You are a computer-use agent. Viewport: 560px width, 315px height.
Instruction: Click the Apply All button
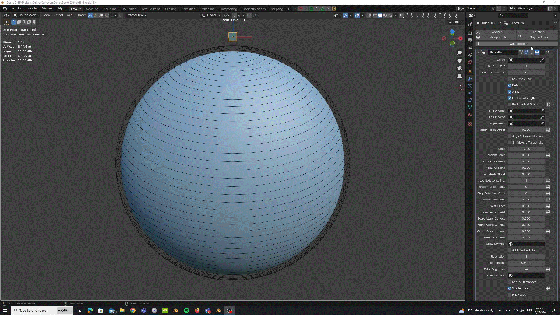[x=498, y=32]
